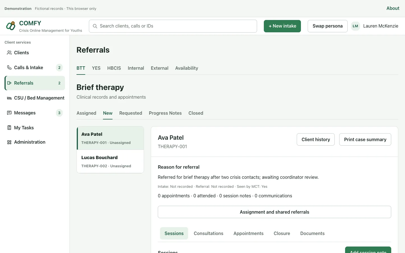Select the Closure tab
Image resolution: width=405 pixels, height=253 pixels.
282,233
